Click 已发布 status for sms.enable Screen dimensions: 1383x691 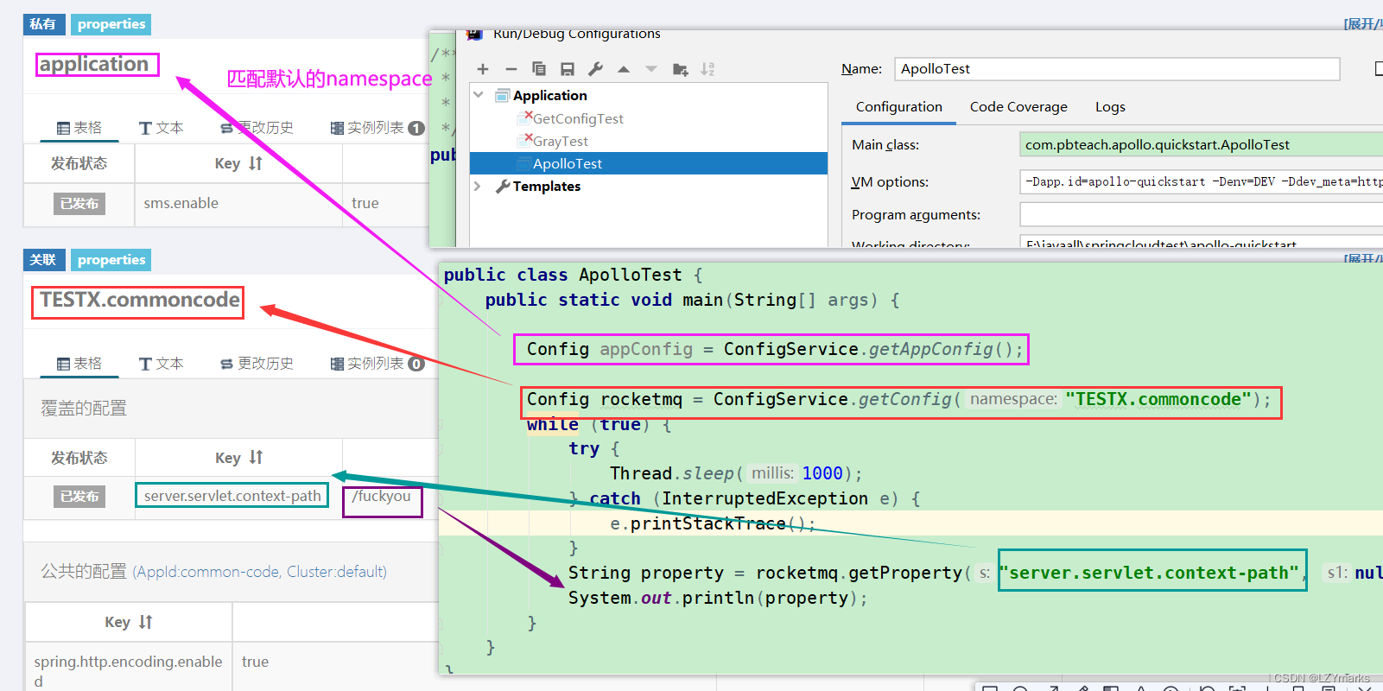pyautogui.click(x=79, y=204)
